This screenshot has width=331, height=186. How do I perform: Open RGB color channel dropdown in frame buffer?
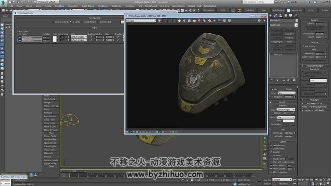[x=141, y=21]
